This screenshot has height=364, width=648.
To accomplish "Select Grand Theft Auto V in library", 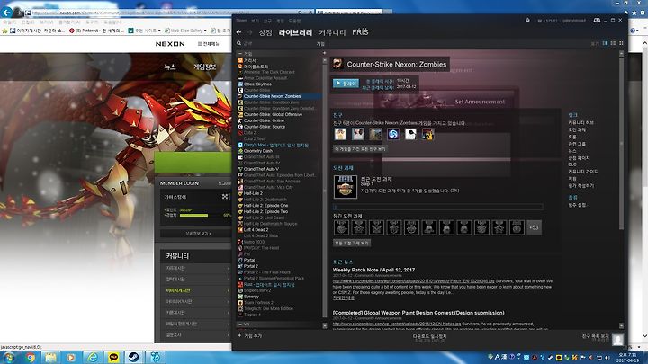I will coord(261,169).
